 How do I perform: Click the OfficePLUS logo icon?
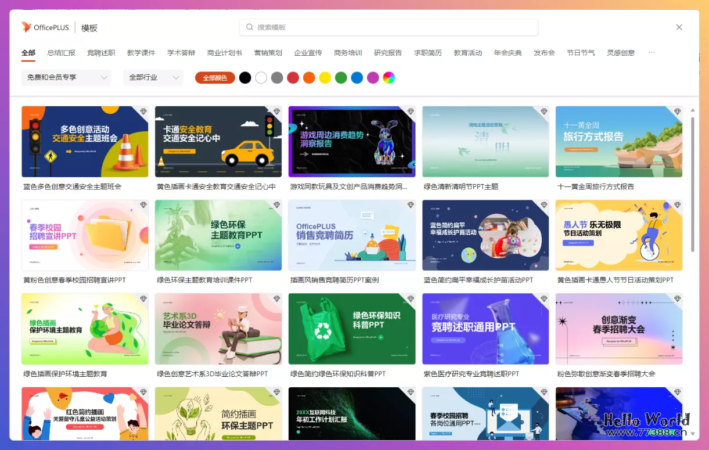tap(26, 27)
